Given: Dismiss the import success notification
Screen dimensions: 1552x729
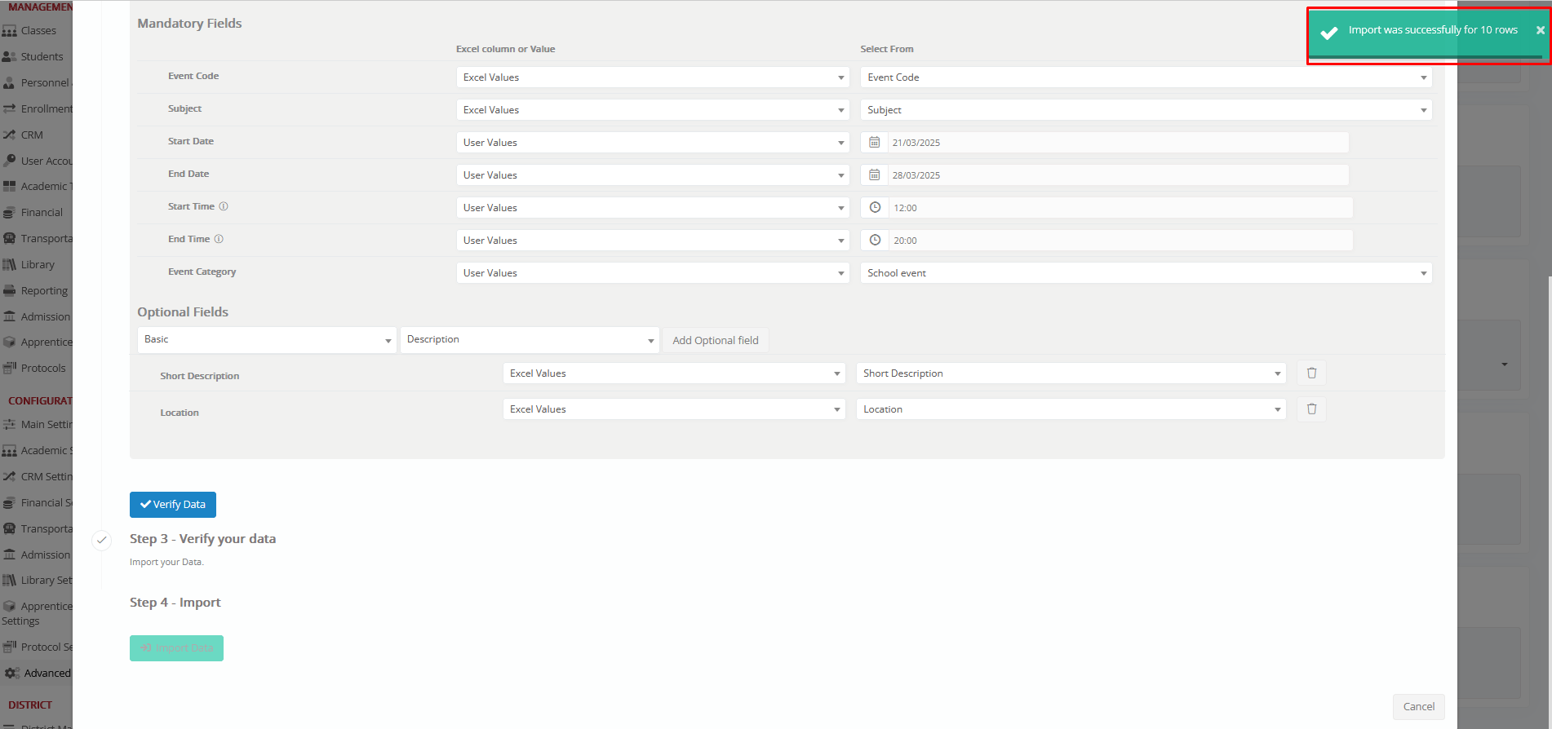Looking at the screenshot, I should 1540,30.
